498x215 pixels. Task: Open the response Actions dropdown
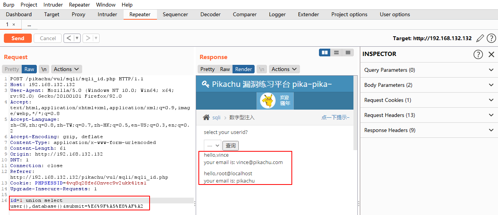(284, 69)
